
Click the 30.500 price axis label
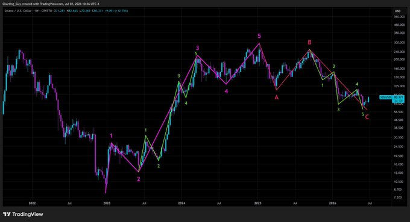point(399,138)
